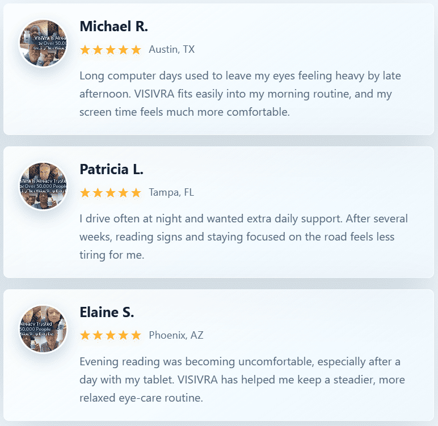
Task: Click Elaine S.'s evening reading review text
Action: point(242,380)
